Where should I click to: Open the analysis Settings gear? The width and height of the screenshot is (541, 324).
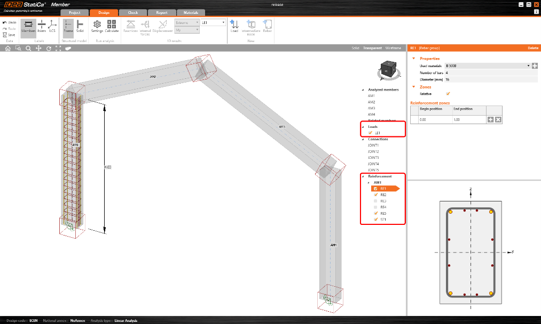pos(97,26)
